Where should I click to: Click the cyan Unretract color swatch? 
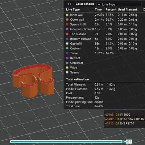tap(67, 63)
